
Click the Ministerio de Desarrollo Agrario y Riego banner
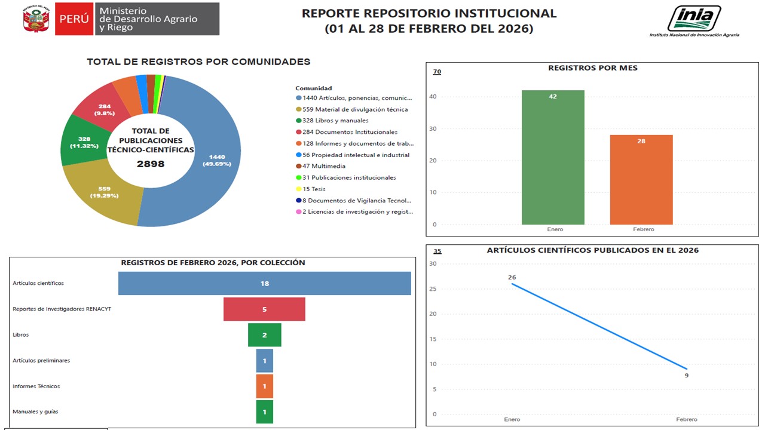tap(157, 19)
